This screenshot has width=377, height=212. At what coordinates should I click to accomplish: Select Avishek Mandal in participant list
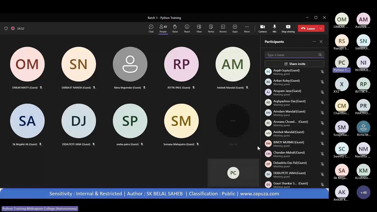[x=294, y=133]
